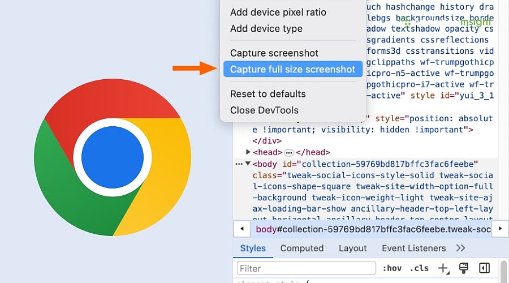Viewport: 509px width, 283px height.
Task: Open the Event Listeners tab
Action: click(413, 248)
